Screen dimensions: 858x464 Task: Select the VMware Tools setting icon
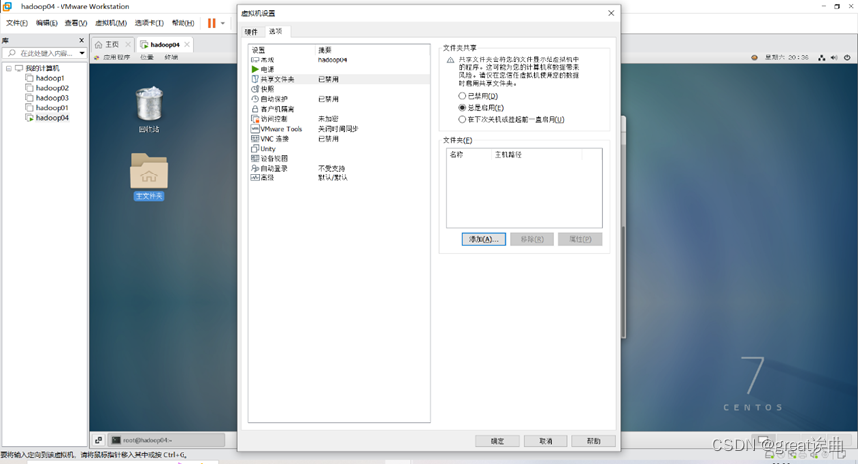[x=255, y=129]
